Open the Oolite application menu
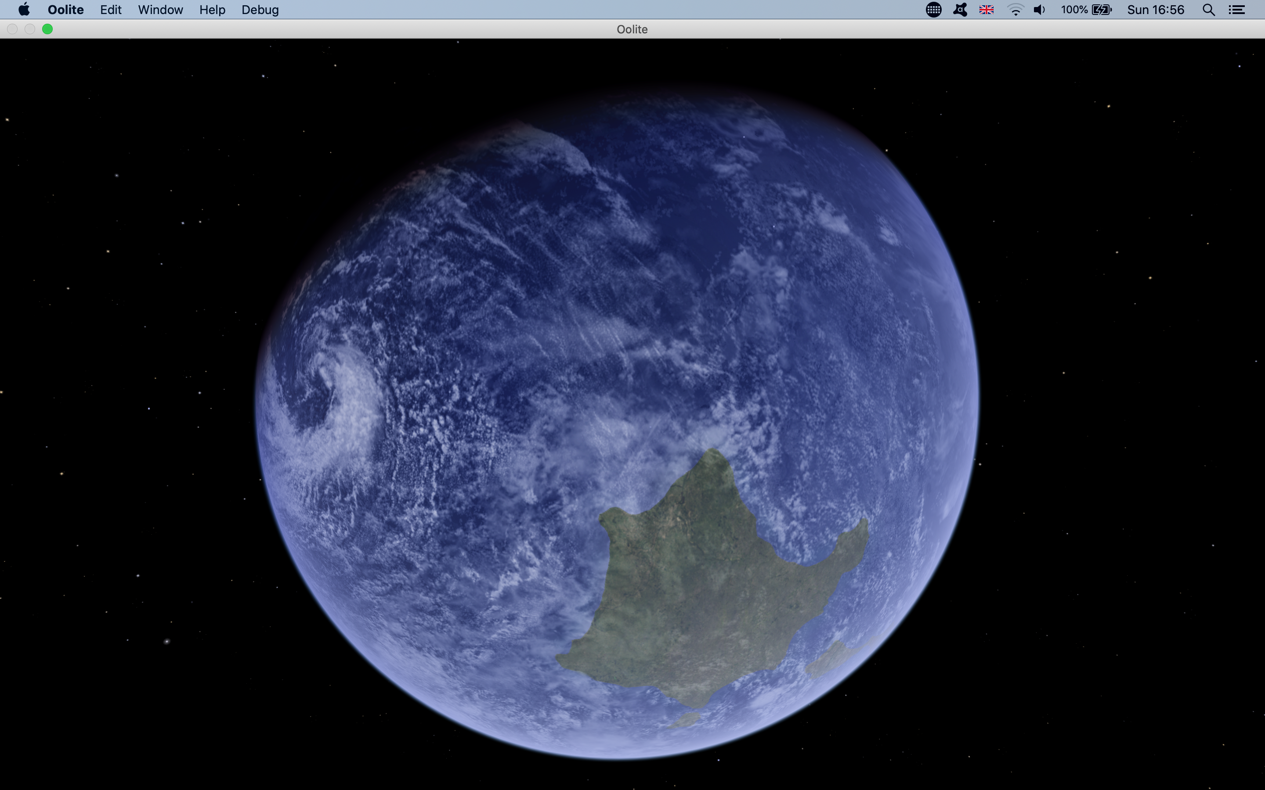The image size is (1265, 790). pyautogui.click(x=65, y=9)
